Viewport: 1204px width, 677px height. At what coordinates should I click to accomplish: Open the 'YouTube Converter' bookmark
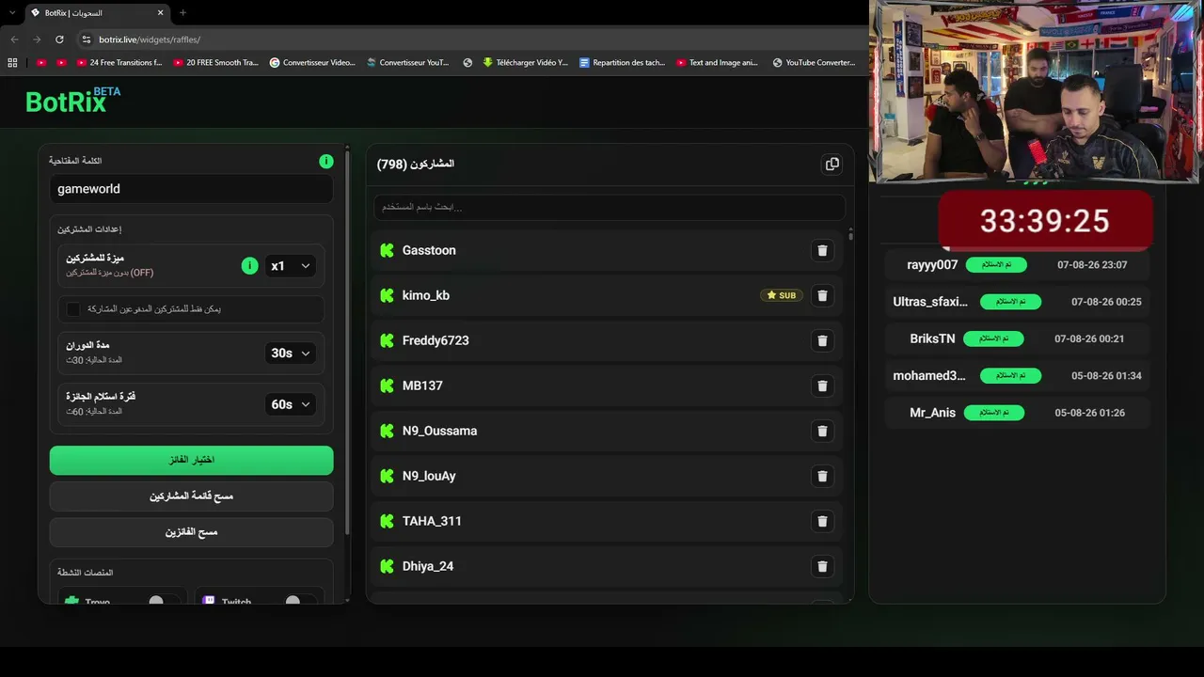coord(814,63)
